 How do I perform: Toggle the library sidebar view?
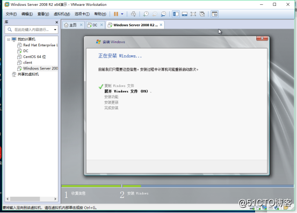coord(176,14)
